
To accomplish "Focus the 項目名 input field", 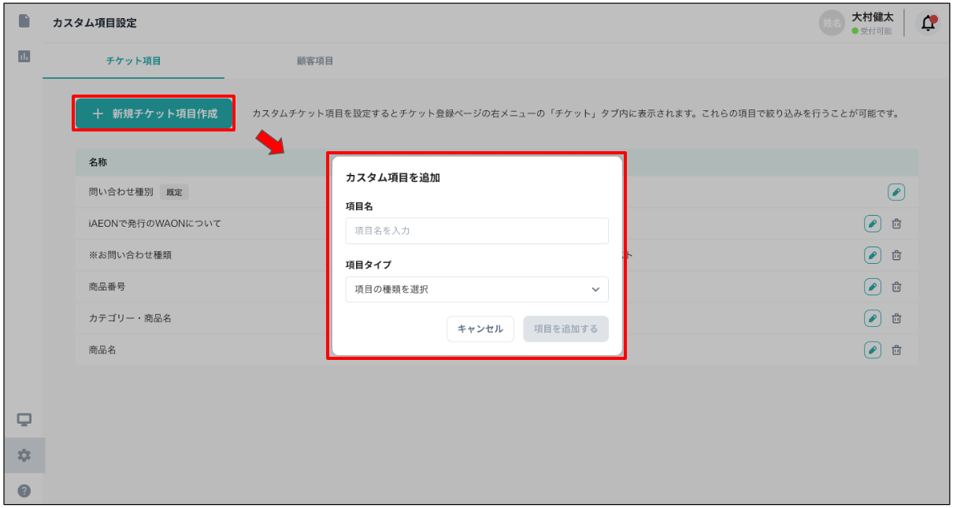I will pos(476,231).
